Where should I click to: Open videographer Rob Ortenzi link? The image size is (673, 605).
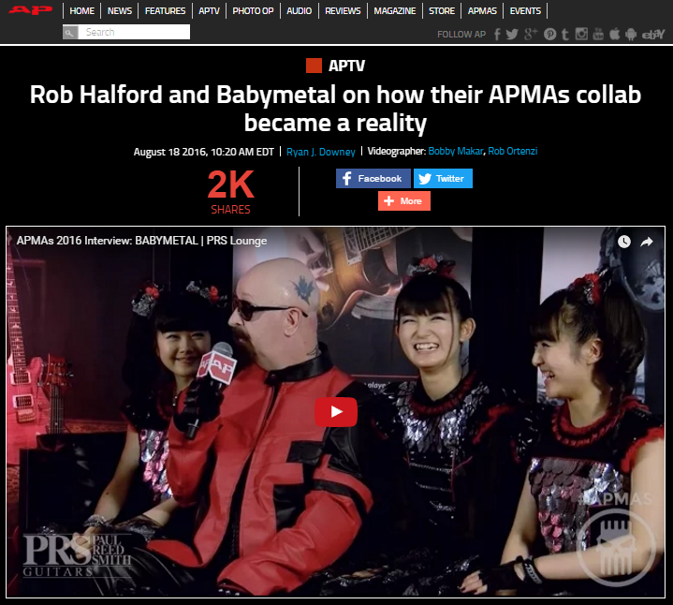click(513, 151)
